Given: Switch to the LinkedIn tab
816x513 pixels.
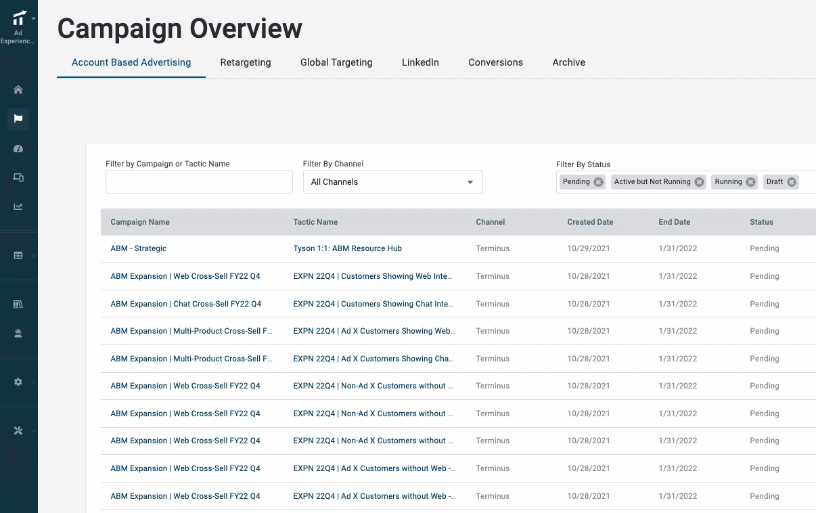Looking at the screenshot, I should point(420,62).
